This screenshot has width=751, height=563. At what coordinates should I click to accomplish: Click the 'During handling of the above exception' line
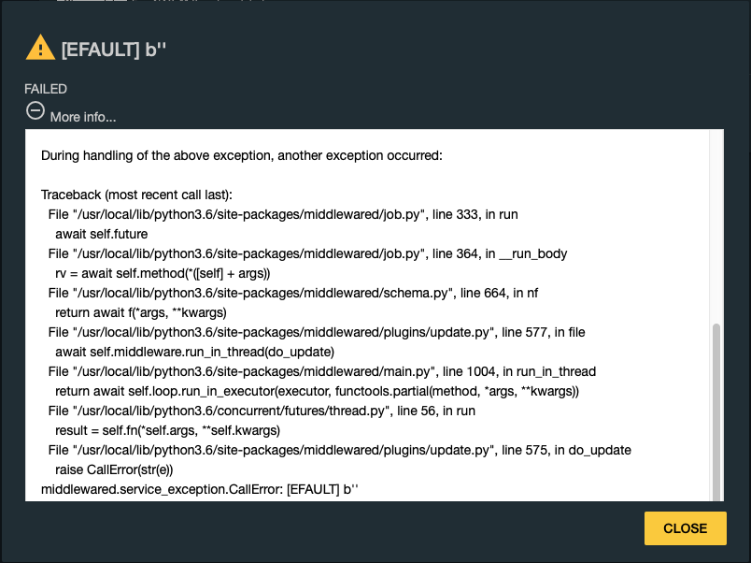(241, 155)
